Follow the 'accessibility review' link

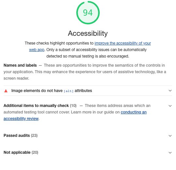(21, 119)
